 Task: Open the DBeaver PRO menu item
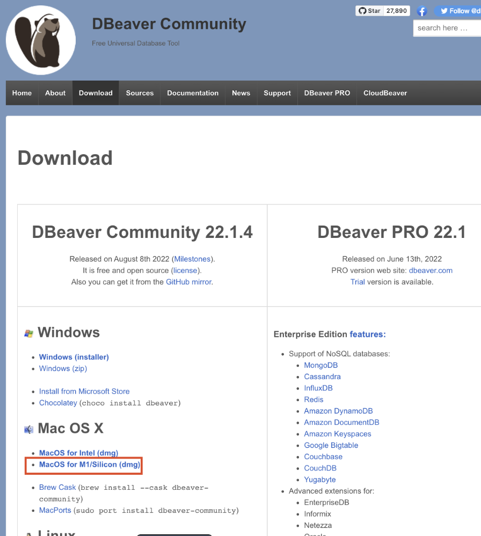(327, 92)
